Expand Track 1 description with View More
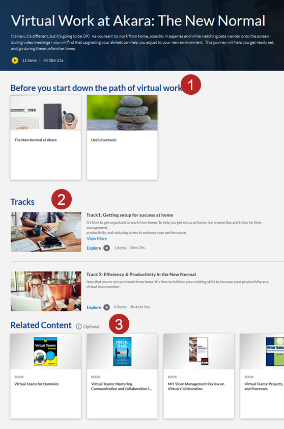284x429 pixels. coord(97,238)
